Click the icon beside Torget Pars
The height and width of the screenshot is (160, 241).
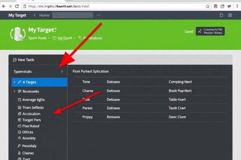(19, 120)
